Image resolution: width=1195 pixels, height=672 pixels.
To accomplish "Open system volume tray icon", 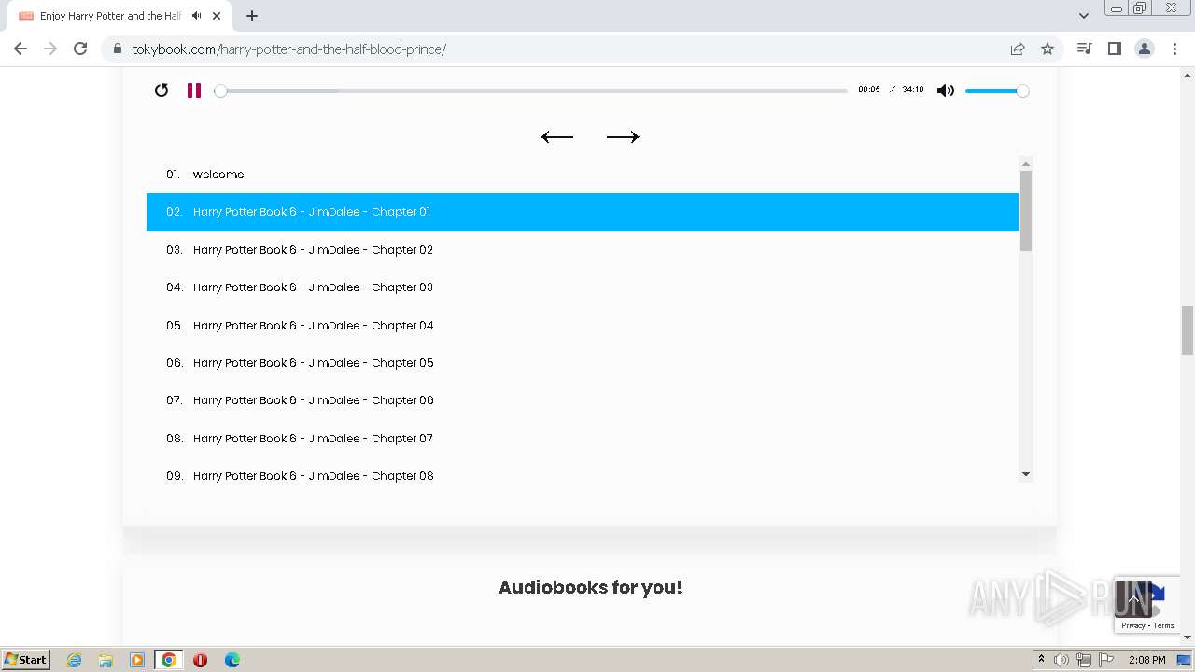I will (x=1061, y=660).
